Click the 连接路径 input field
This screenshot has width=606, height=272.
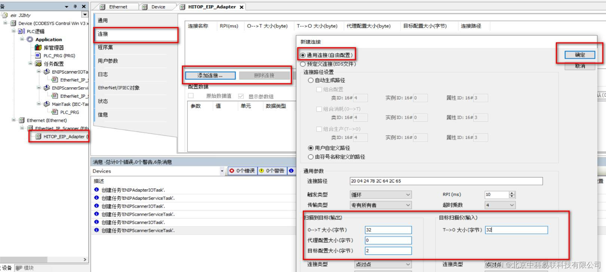446,181
